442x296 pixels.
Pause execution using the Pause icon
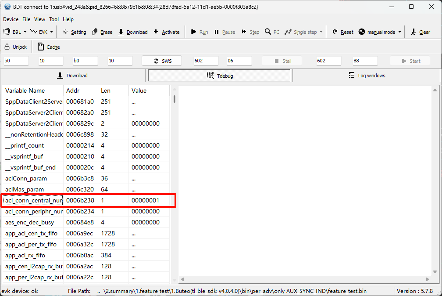tap(225, 32)
